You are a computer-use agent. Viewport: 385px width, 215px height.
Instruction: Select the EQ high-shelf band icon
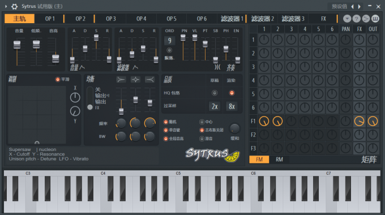click(149, 80)
